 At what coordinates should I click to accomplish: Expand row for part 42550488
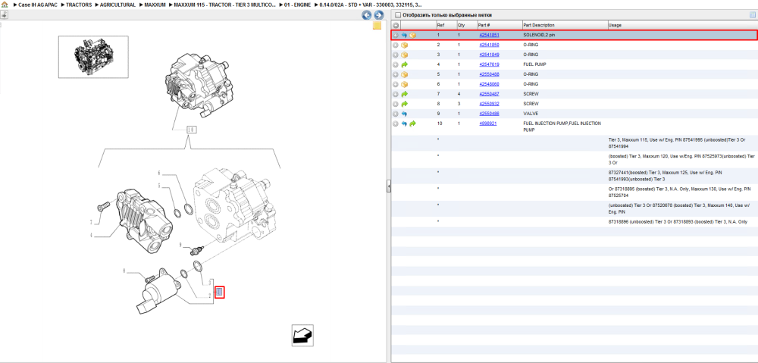tap(396, 74)
